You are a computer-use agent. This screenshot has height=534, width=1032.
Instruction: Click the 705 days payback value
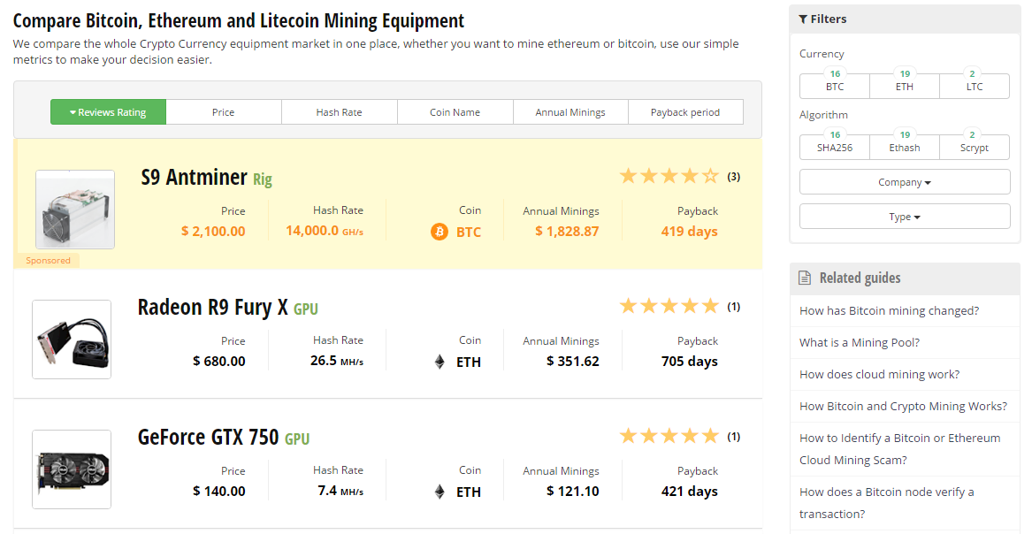click(x=689, y=362)
